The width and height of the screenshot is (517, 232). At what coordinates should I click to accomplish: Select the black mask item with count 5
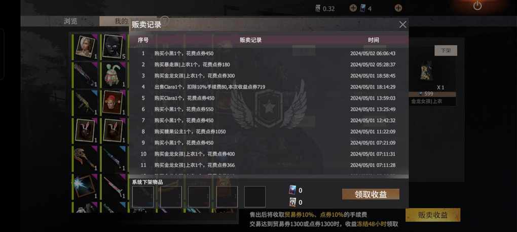114,47
